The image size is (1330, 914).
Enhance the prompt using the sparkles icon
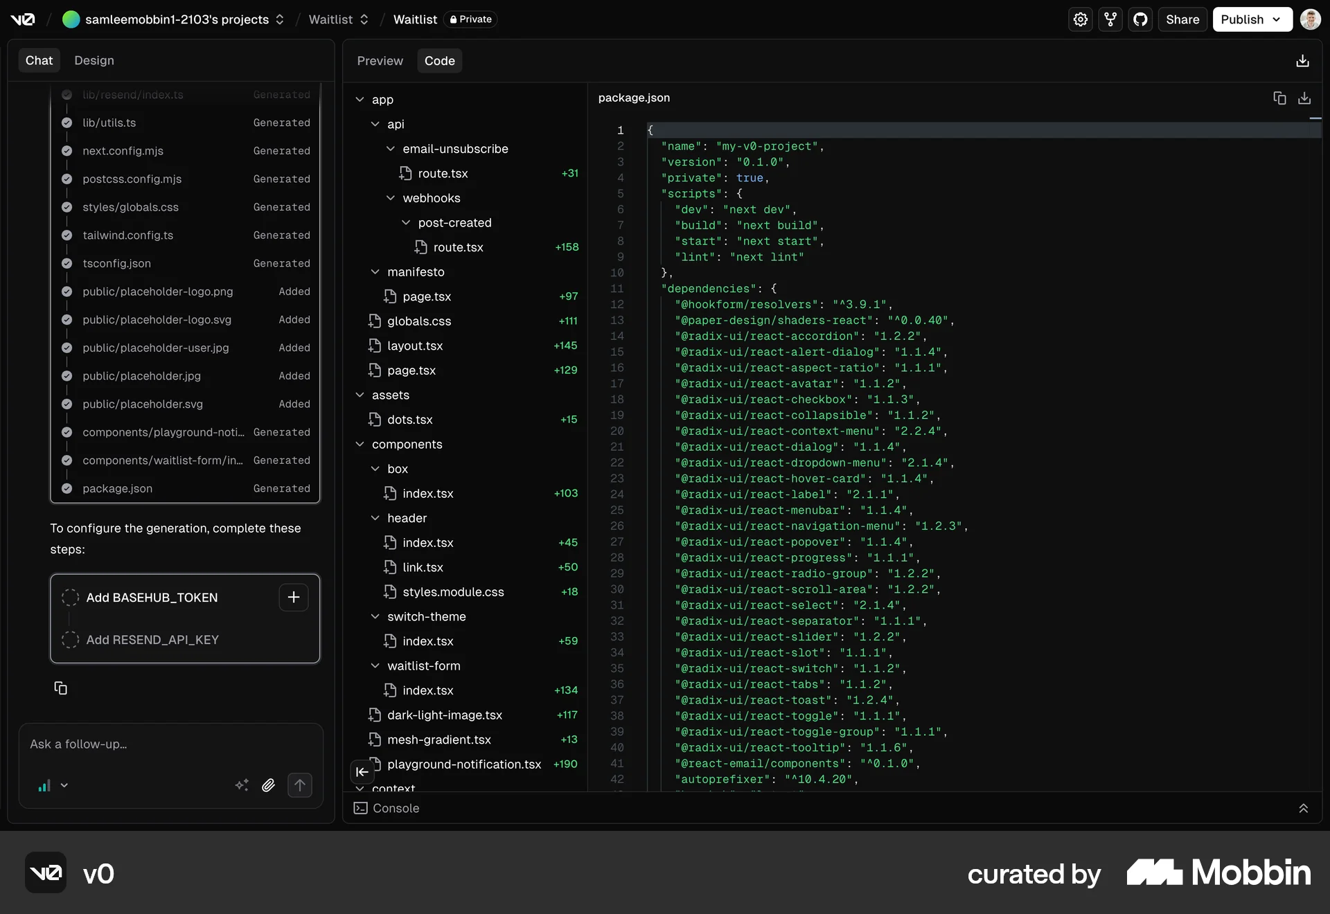pos(242,785)
